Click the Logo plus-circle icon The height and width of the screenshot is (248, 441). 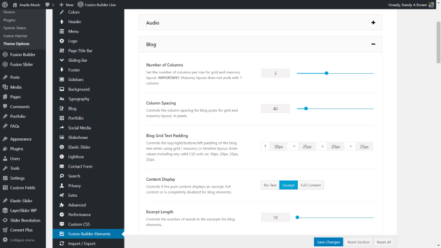62,41
